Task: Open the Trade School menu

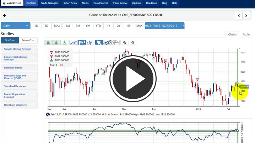Action: click(x=120, y=3)
